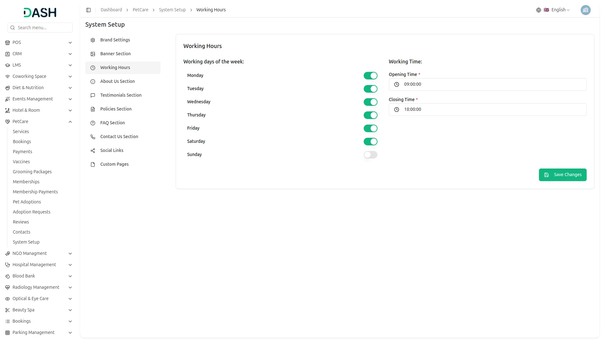
Task: Expand the Hotel & Room chevron
Action: click(70, 110)
